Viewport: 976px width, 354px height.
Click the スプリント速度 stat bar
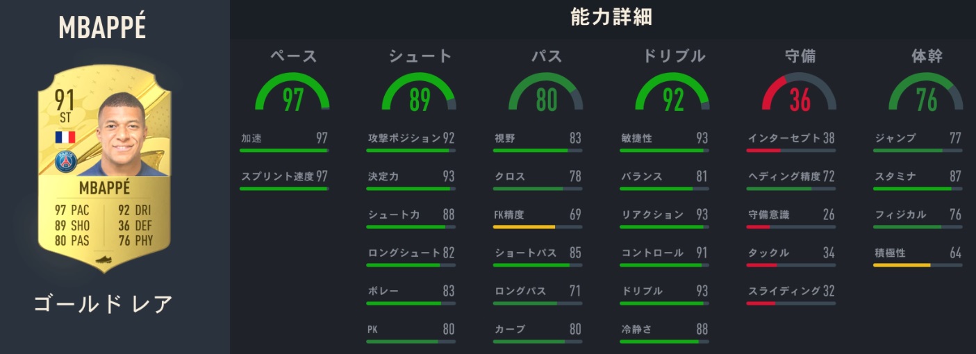tap(283, 188)
